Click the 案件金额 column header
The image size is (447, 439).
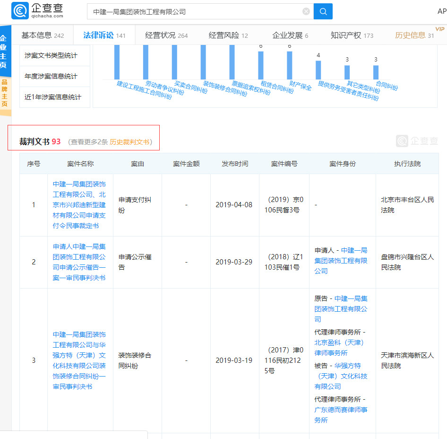point(186,164)
